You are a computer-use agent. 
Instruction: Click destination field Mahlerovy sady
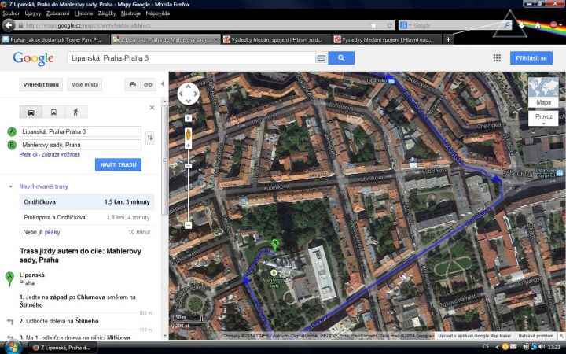[80, 145]
